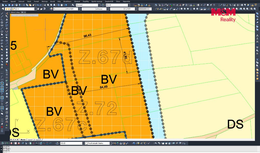The width and height of the screenshot is (260, 153).
Task: Toggle layer on/off lightbulb icon
Action: (6, 9)
